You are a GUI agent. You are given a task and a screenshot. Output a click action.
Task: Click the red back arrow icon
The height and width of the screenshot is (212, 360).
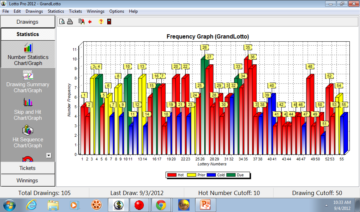point(90,22)
